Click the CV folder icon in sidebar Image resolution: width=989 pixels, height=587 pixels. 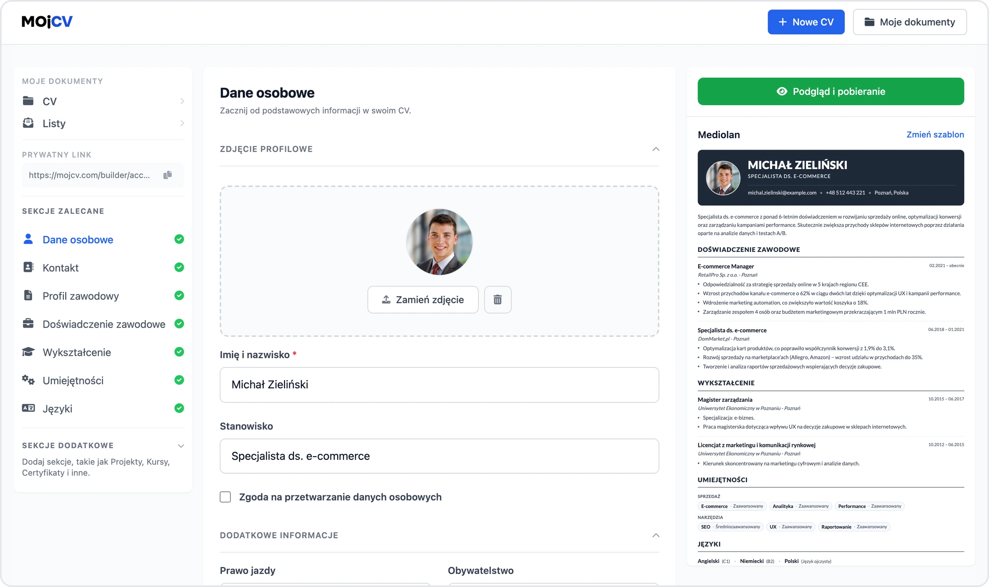(x=28, y=101)
